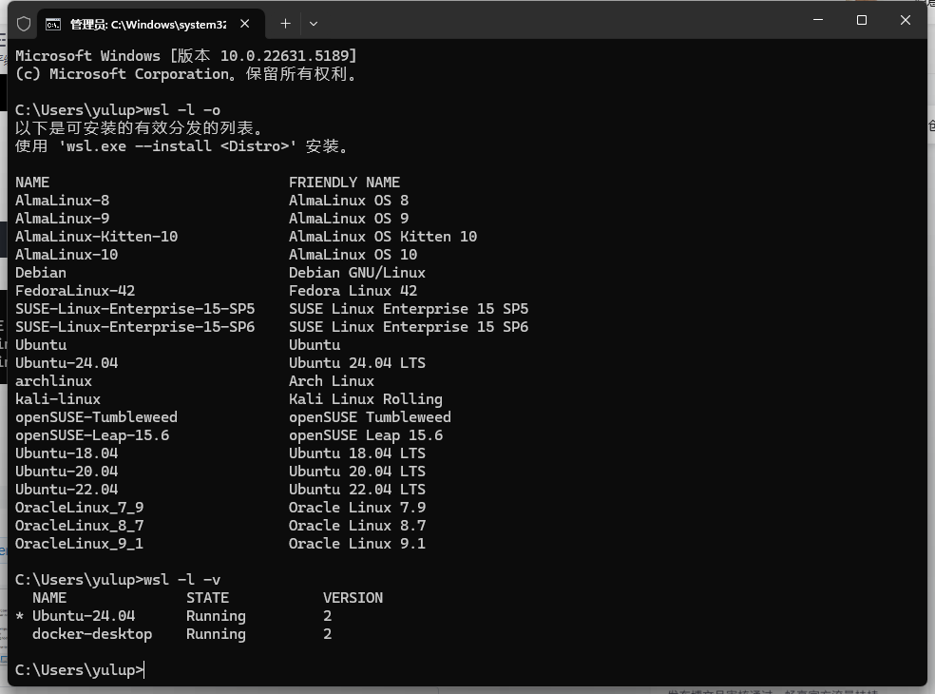Click the kali-linux distro name
The width and height of the screenshot is (935, 694).
point(57,398)
